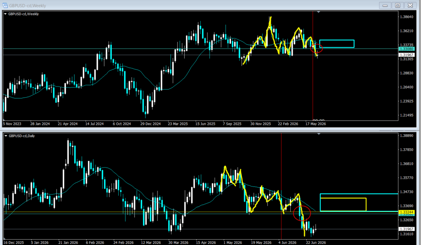This screenshot has width=421, height=245.
Task: Click the 17 May 2026 date label
Action: pos(316,124)
